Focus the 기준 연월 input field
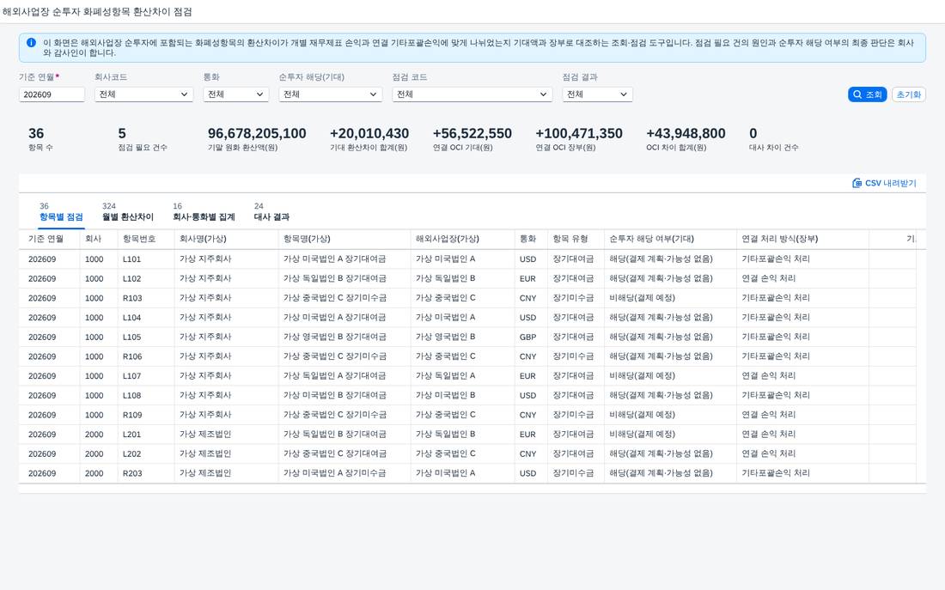The height and width of the screenshot is (590, 945). point(52,94)
